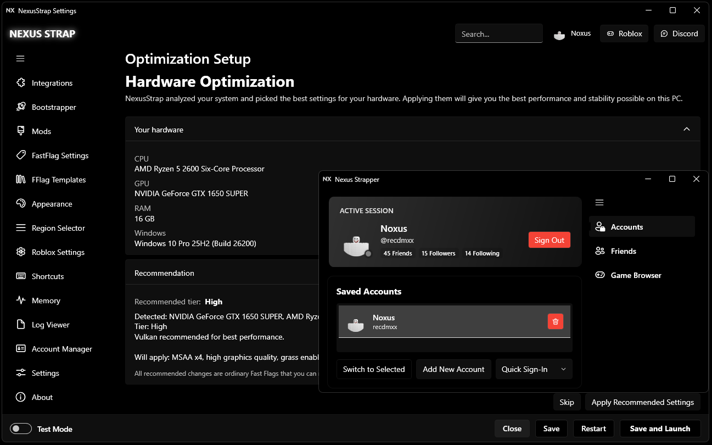Click the Game Browser controller icon
Image resolution: width=712 pixels, height=445 pixels.
600,275
